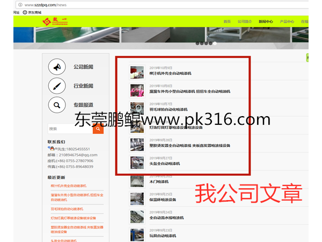
Task: Select the white active carousel indicator dot
Action: point(215,44)
